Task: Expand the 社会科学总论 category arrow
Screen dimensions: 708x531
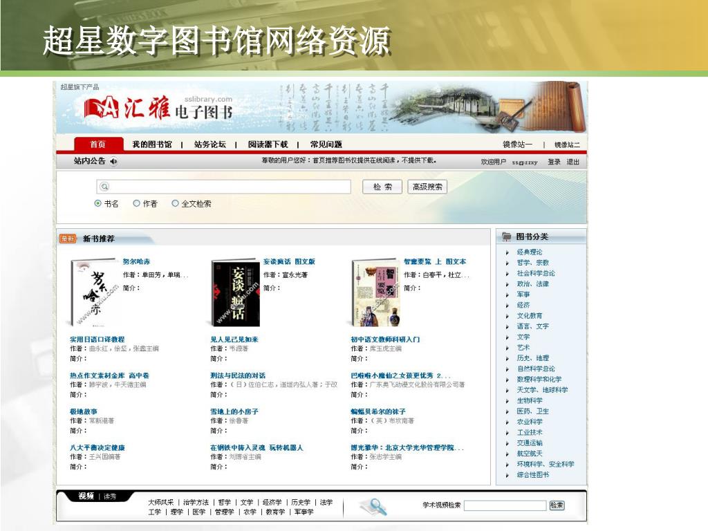Action: (x=507, y=274)
